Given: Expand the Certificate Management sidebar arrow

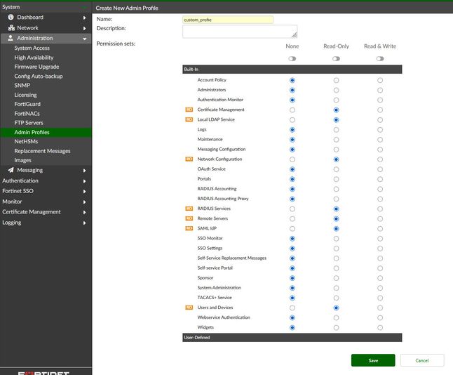Looking at the screenshot, I should click(84, 212).
